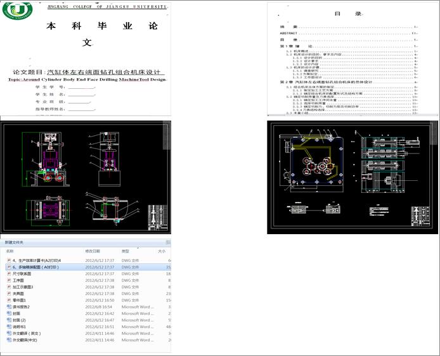Click the date 2012/6/8 16:54 in 读书报告2 row
The height and width of the screenshot is (356, 440).
98,307
